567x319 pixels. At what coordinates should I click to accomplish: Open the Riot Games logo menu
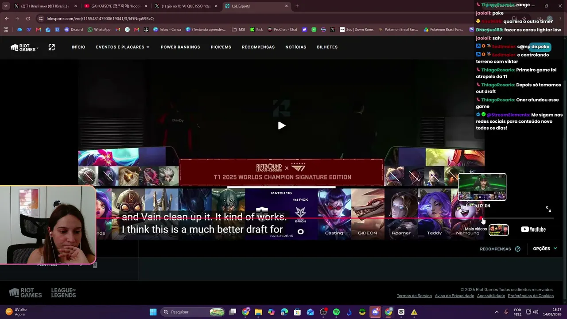tap(24, 47)
